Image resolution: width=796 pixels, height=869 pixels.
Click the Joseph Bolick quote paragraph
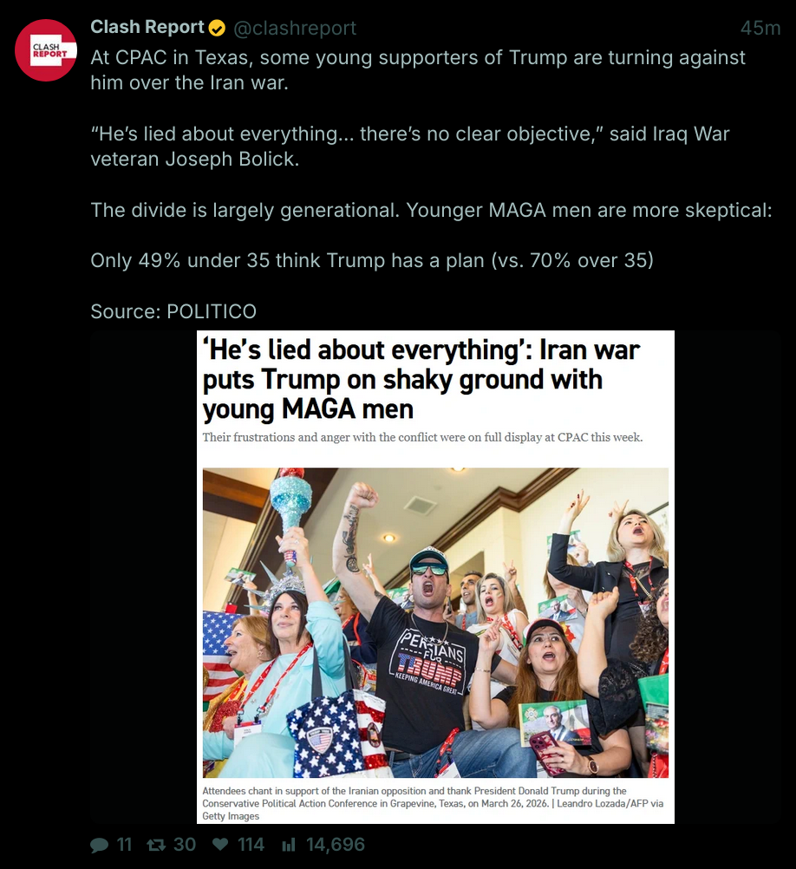click(x=410, y=147)
